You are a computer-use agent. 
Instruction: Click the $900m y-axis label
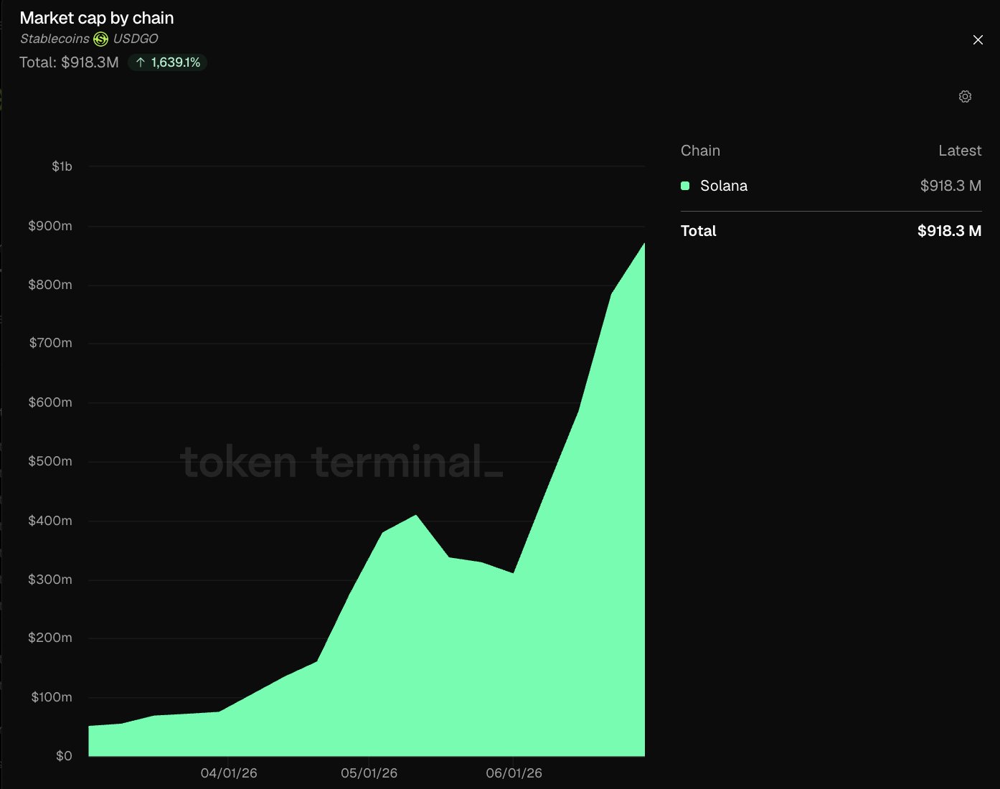click(x=50, y=226)
